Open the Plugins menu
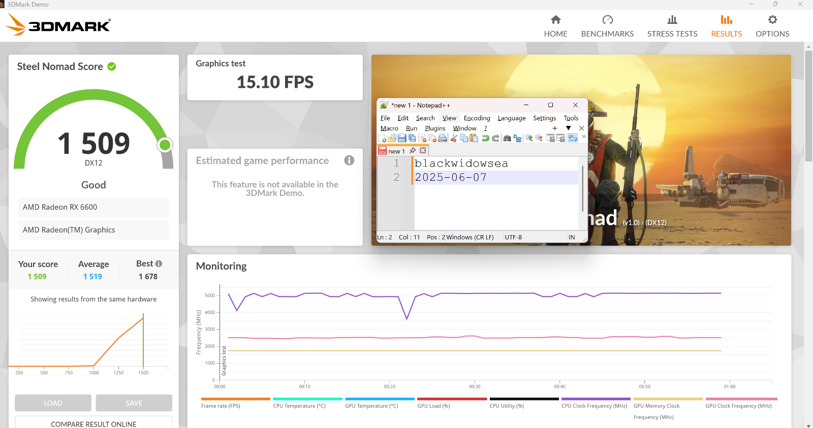The image size is (813, 428). (435, 128)
